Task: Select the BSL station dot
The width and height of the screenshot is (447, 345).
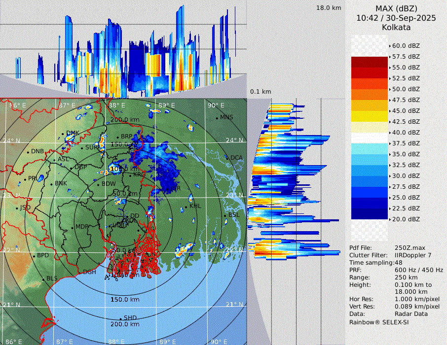Action: (x=226, y=215)
